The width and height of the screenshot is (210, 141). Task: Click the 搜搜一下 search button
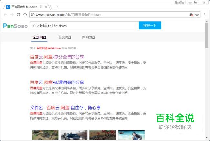click(150, 26)
